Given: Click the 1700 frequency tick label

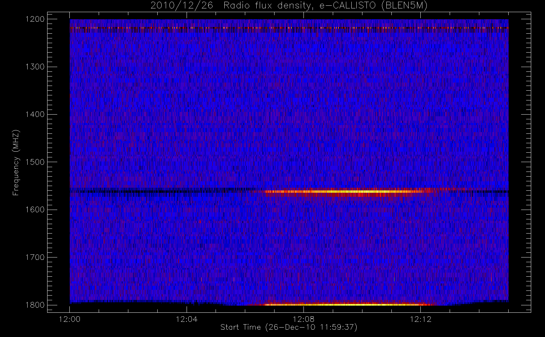Looking at the screenshot, I should [x=35, y=257].
